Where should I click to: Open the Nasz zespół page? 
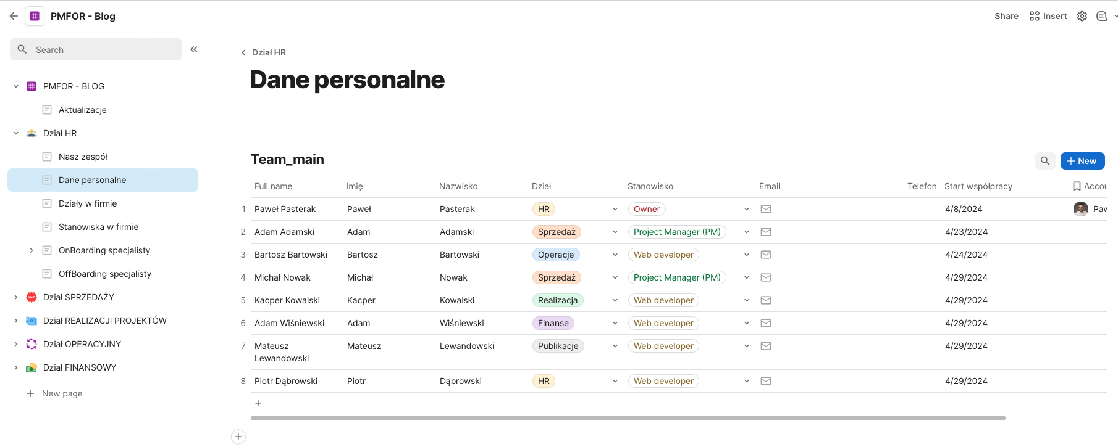(x=83, y=157)
